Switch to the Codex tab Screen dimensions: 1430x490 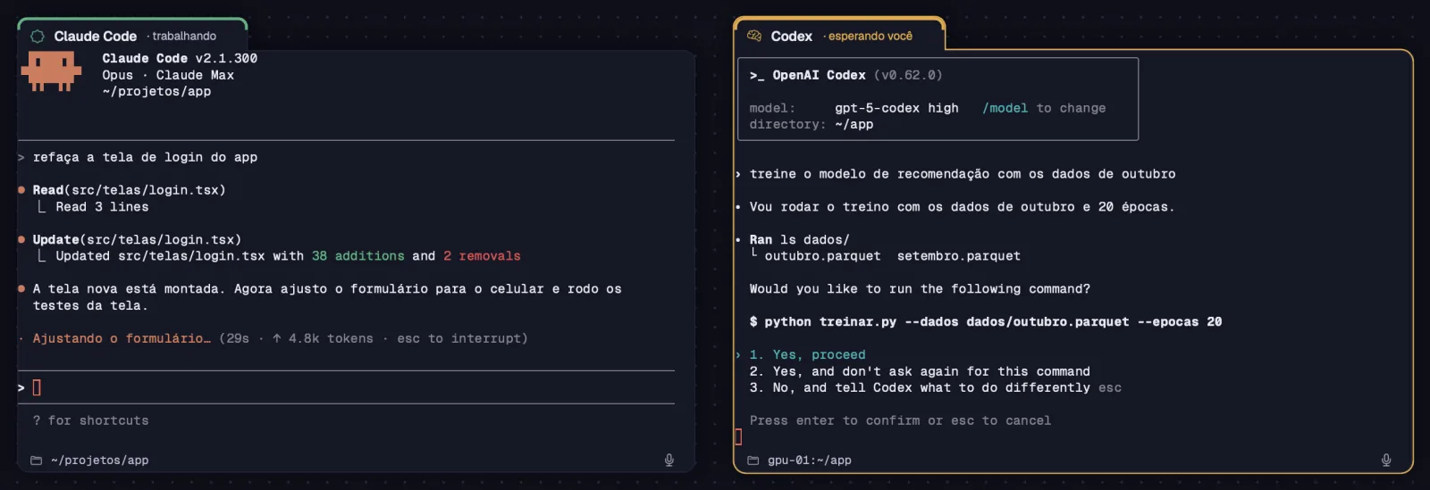pos(839,37)
